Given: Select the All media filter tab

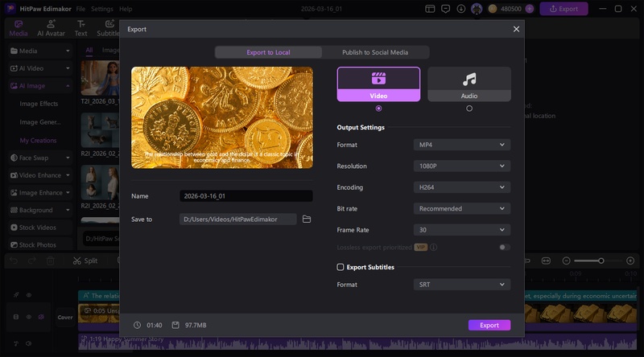Looking at the screenshot, I should pos(89,50).
